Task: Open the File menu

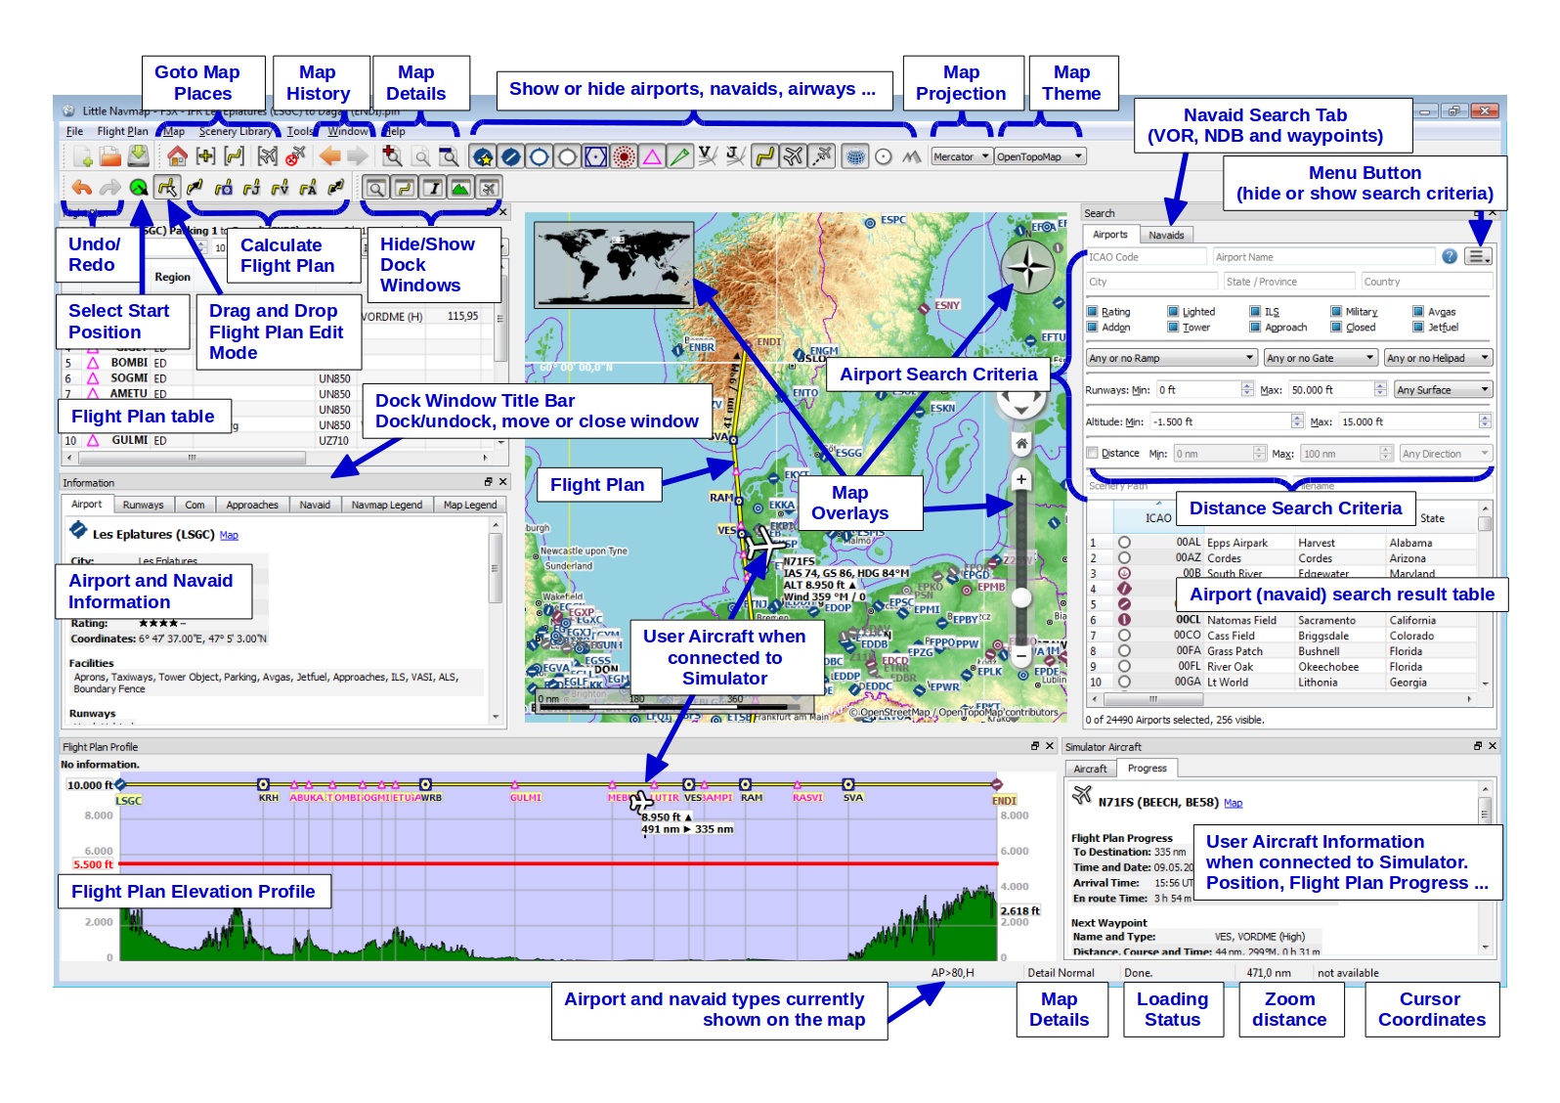Action: [74, 131]
